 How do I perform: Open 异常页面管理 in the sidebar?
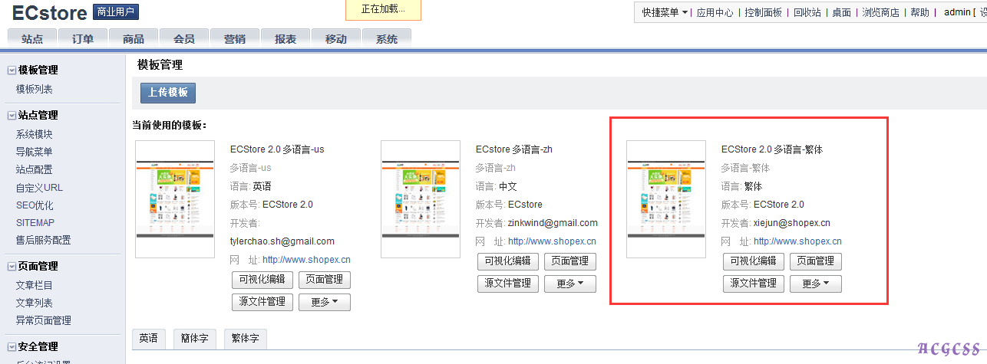pyautogui.click(x=44, y=320)
